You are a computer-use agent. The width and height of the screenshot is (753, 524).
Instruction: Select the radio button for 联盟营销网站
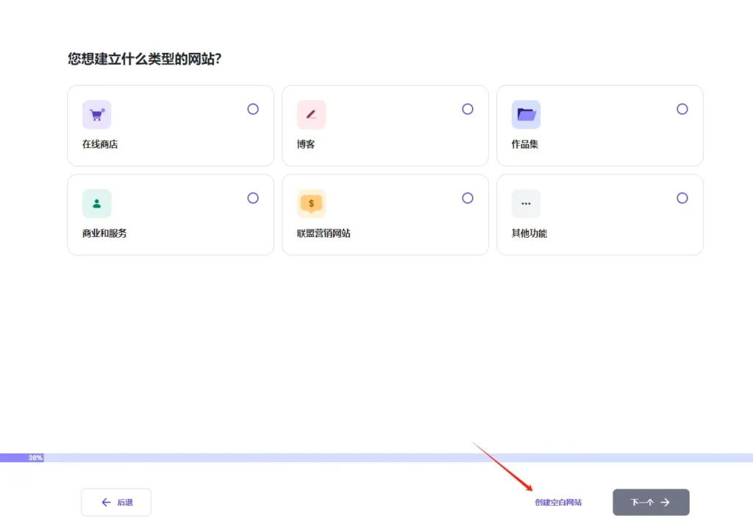coord(468,197)
